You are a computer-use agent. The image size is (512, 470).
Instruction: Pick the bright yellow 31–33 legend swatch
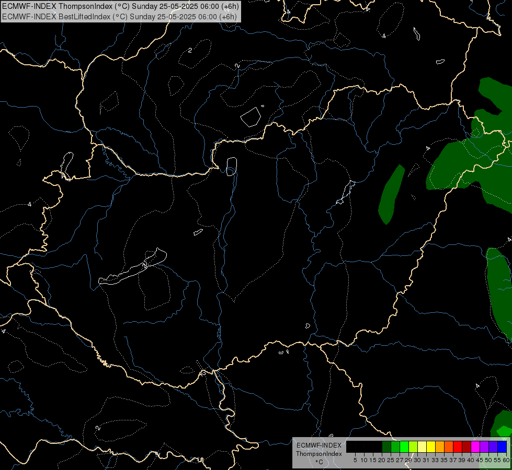point(431,446)
